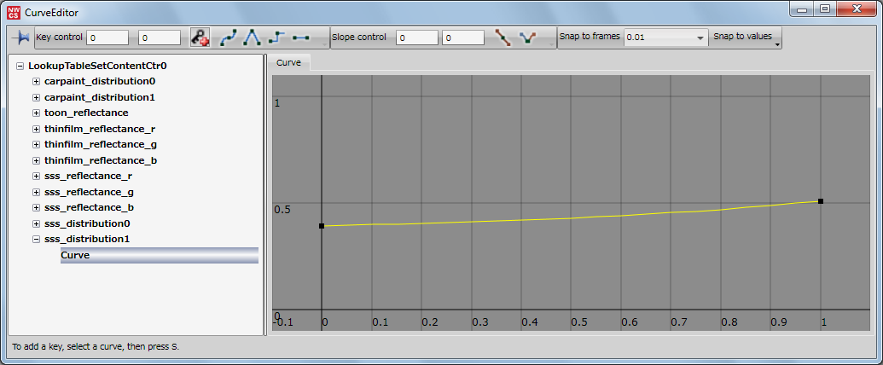Click the pin icon at toolbar start

click(x=20, y=38)
